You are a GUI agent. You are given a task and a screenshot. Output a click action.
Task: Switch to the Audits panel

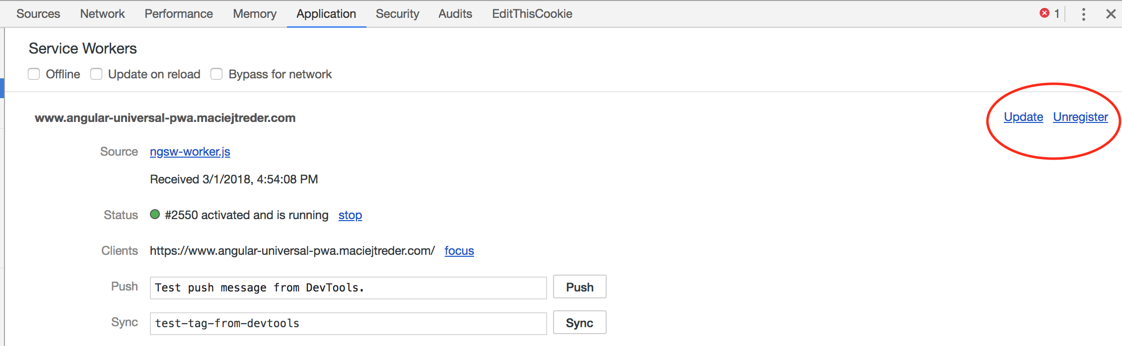pos(455,13)
